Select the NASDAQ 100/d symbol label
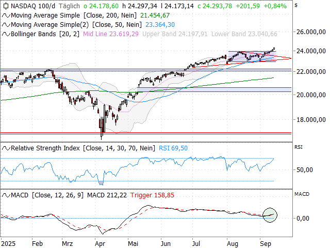The width and height of the screenshot is (330, 248). click(x=33, y=6)
